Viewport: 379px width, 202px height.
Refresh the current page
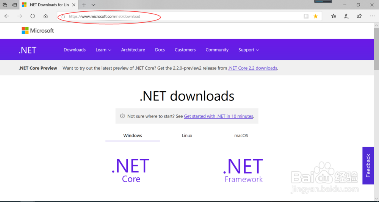33,16
